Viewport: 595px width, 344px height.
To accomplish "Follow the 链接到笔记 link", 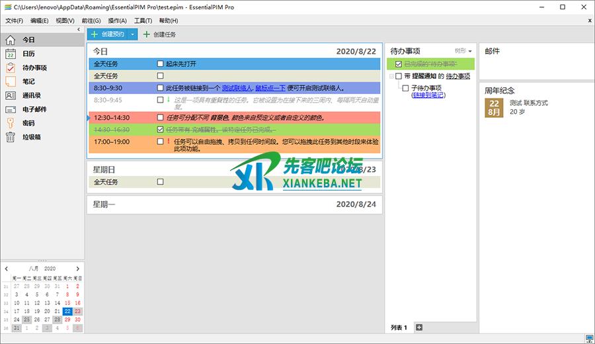I will tap(428, 95).
